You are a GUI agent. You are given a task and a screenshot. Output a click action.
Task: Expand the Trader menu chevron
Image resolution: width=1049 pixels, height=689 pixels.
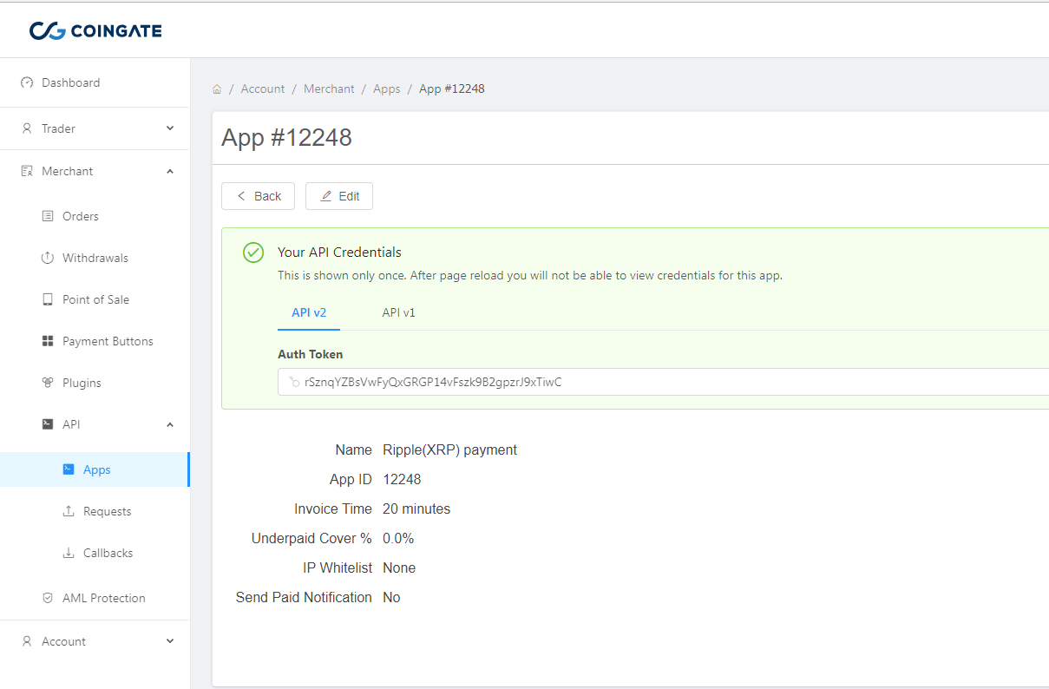170,128
